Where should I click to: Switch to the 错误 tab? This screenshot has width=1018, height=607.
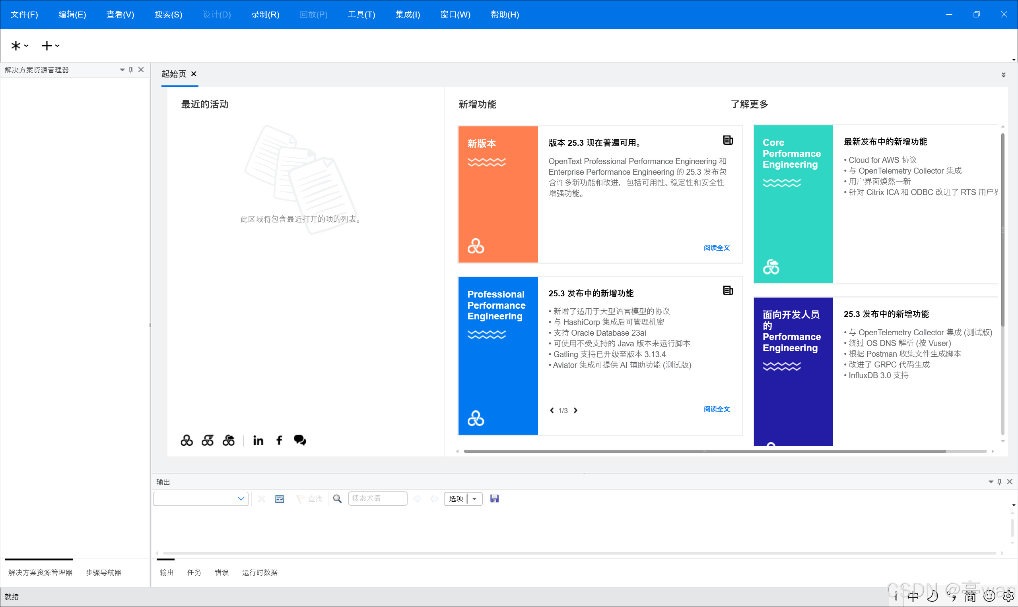click(x=221, y=572)
